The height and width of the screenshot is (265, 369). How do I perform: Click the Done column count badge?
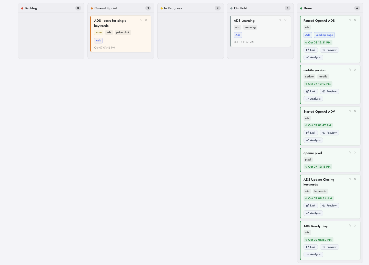pyautogui.click(x=357, y=8)
